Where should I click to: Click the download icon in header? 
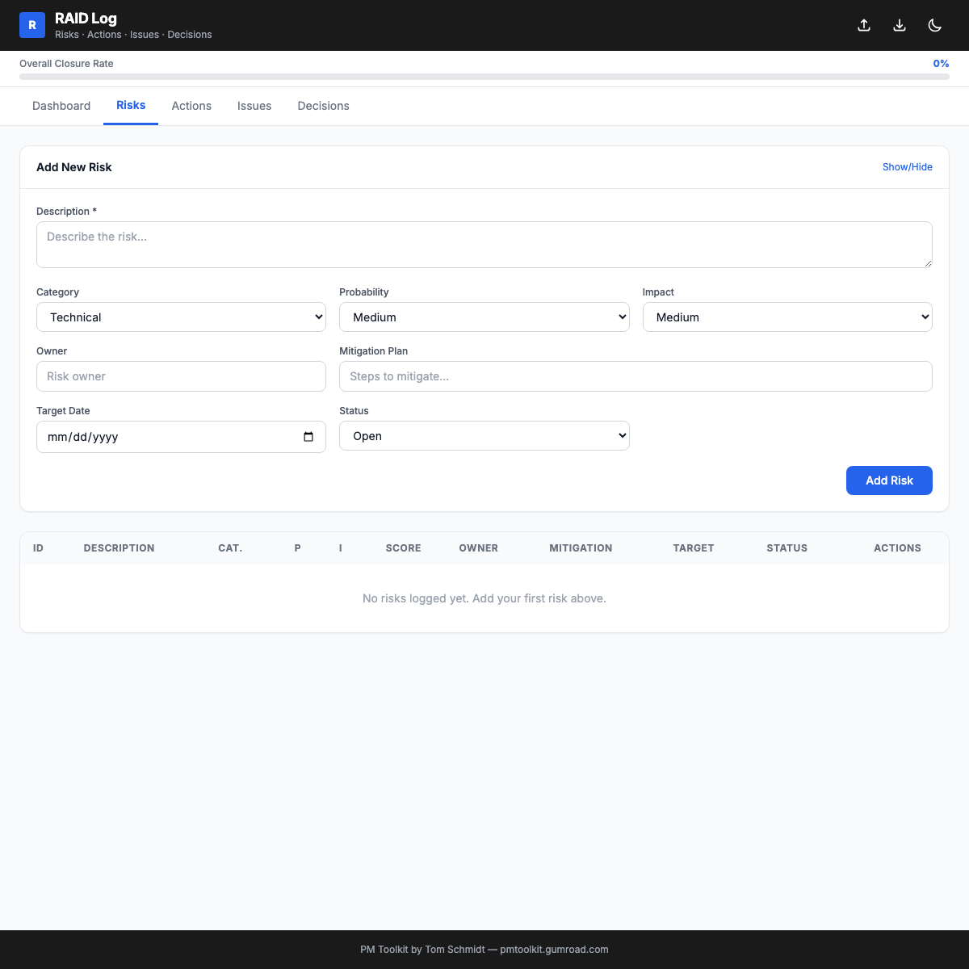tap(900, 25)
